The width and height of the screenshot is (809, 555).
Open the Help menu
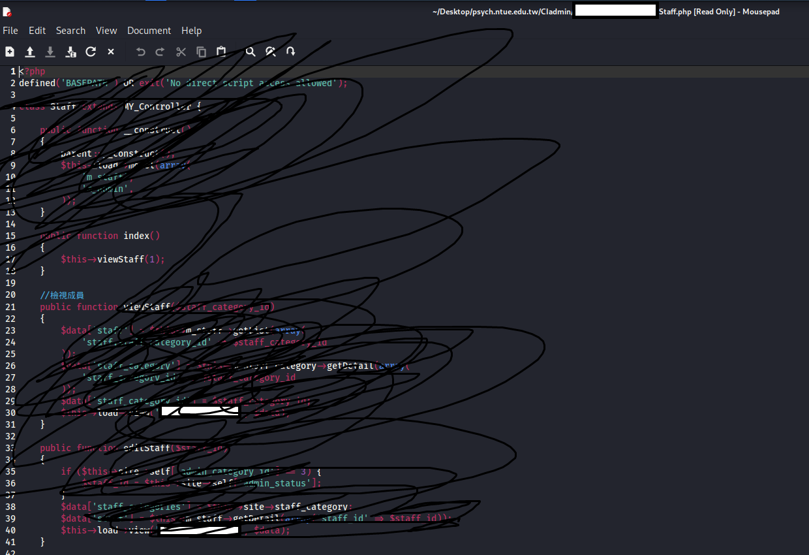point(192,31)
